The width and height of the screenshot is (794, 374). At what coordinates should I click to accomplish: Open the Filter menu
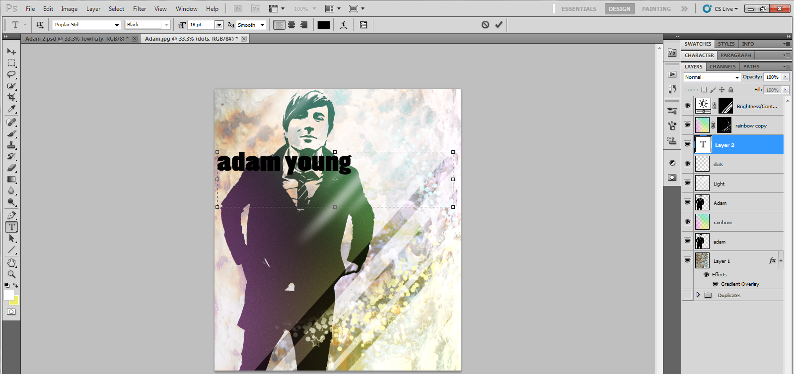[x=140, y=9]
